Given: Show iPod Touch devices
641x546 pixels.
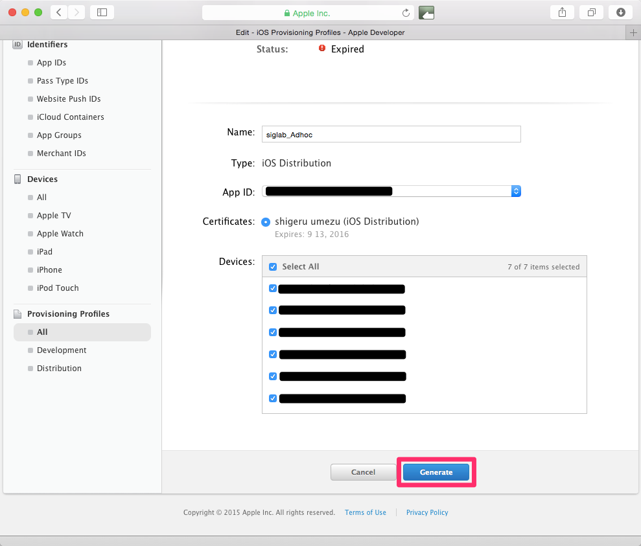Looking at the screenshot, I should coord(58,288).
